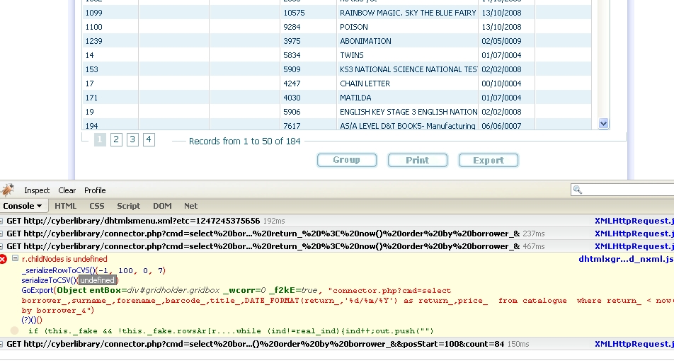Toggle the breakpoint circle beside the if statement
This screenshot has width=674, height=363.
click(15, 330)
